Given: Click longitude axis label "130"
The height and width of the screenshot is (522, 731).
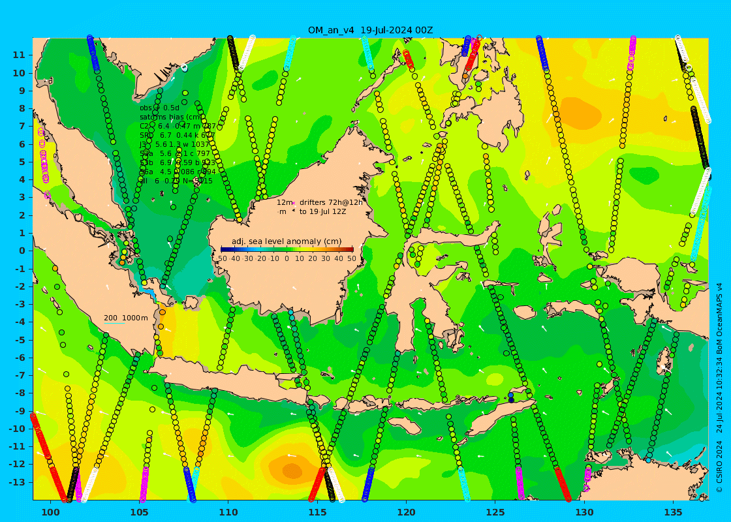Looking at the screenshot, I should (x=584, y=512).
